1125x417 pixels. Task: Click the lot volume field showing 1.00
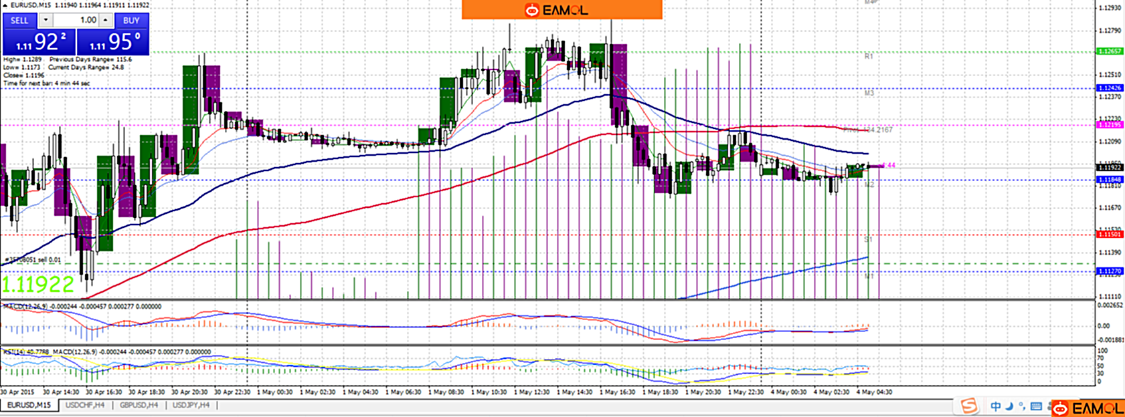point(76,20)
